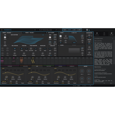The height and width of the screenshot is (115, 115).
Task: Select the Modulator Wave icon
Action: coord(50,49)
